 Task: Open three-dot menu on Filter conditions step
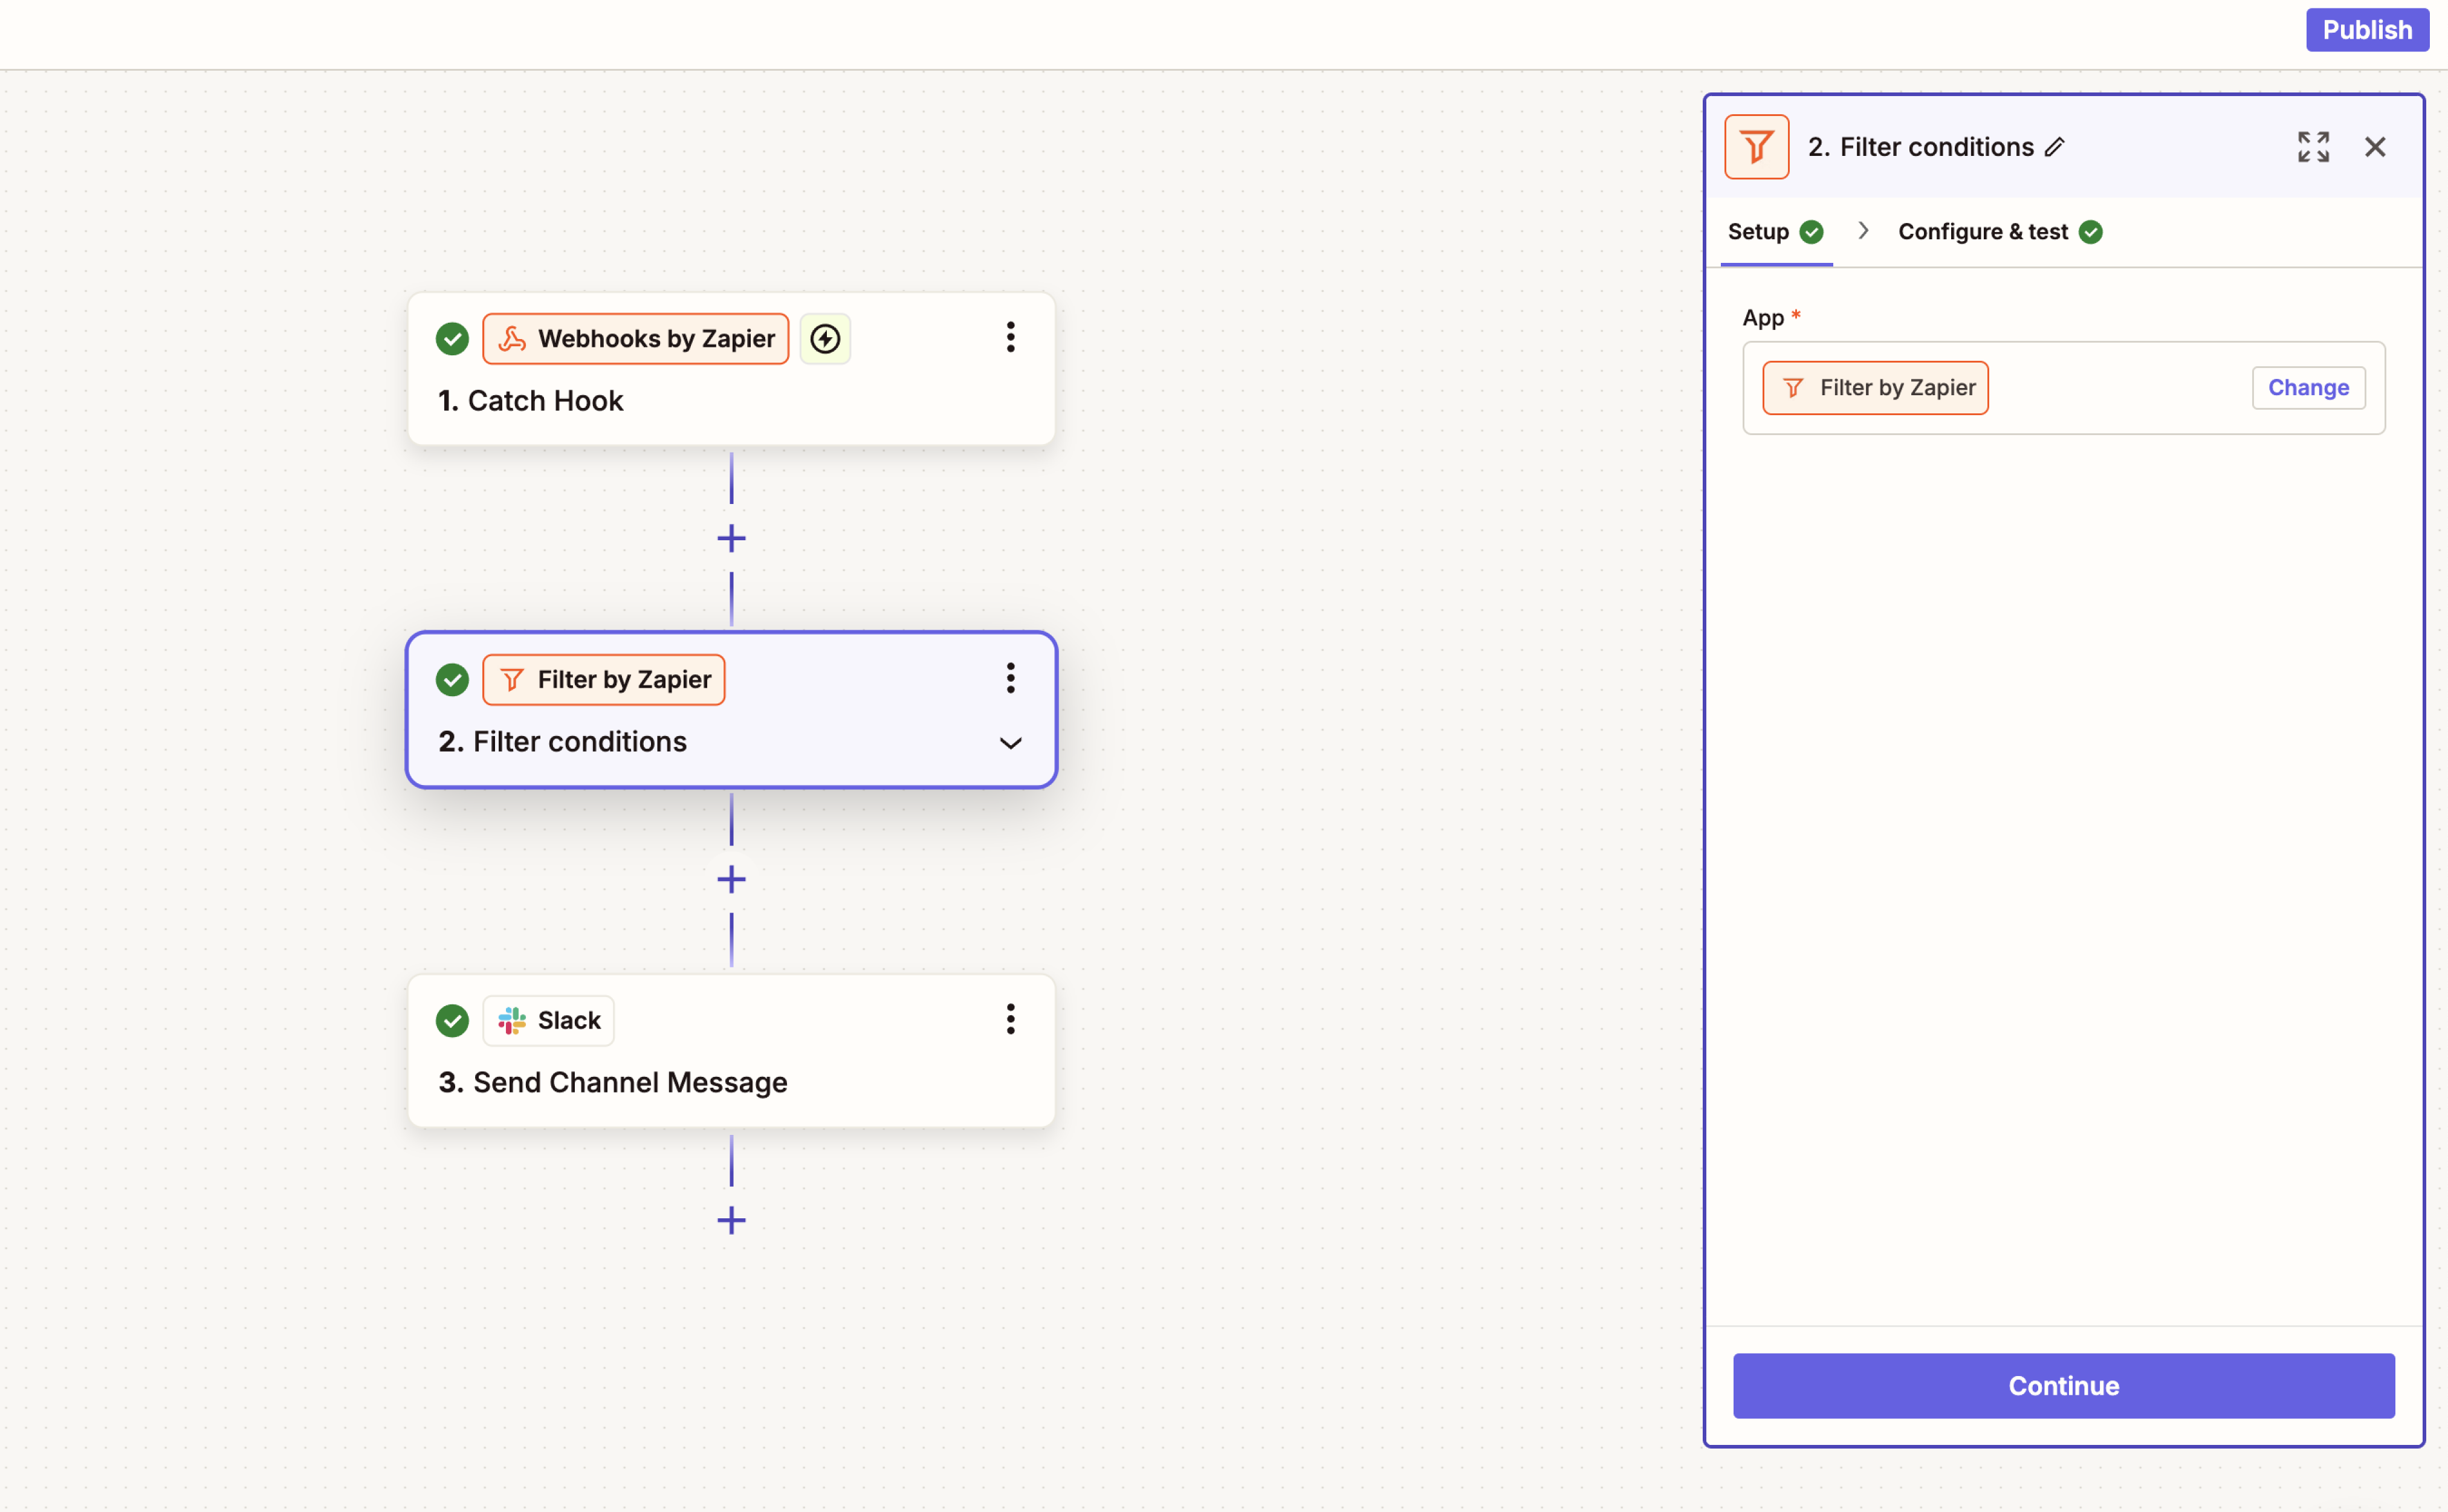click(x=1010, y=678)
